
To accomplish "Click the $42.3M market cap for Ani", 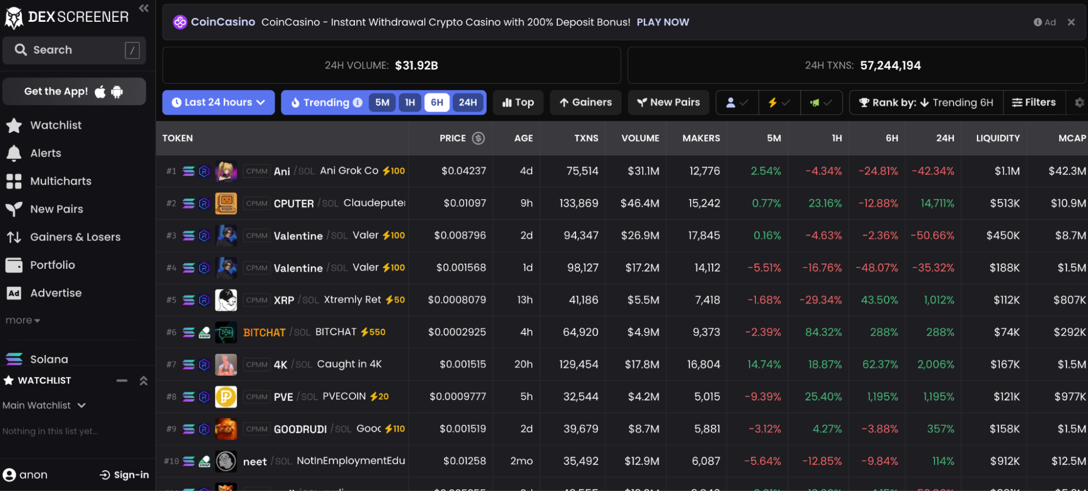I will 1067,171.
